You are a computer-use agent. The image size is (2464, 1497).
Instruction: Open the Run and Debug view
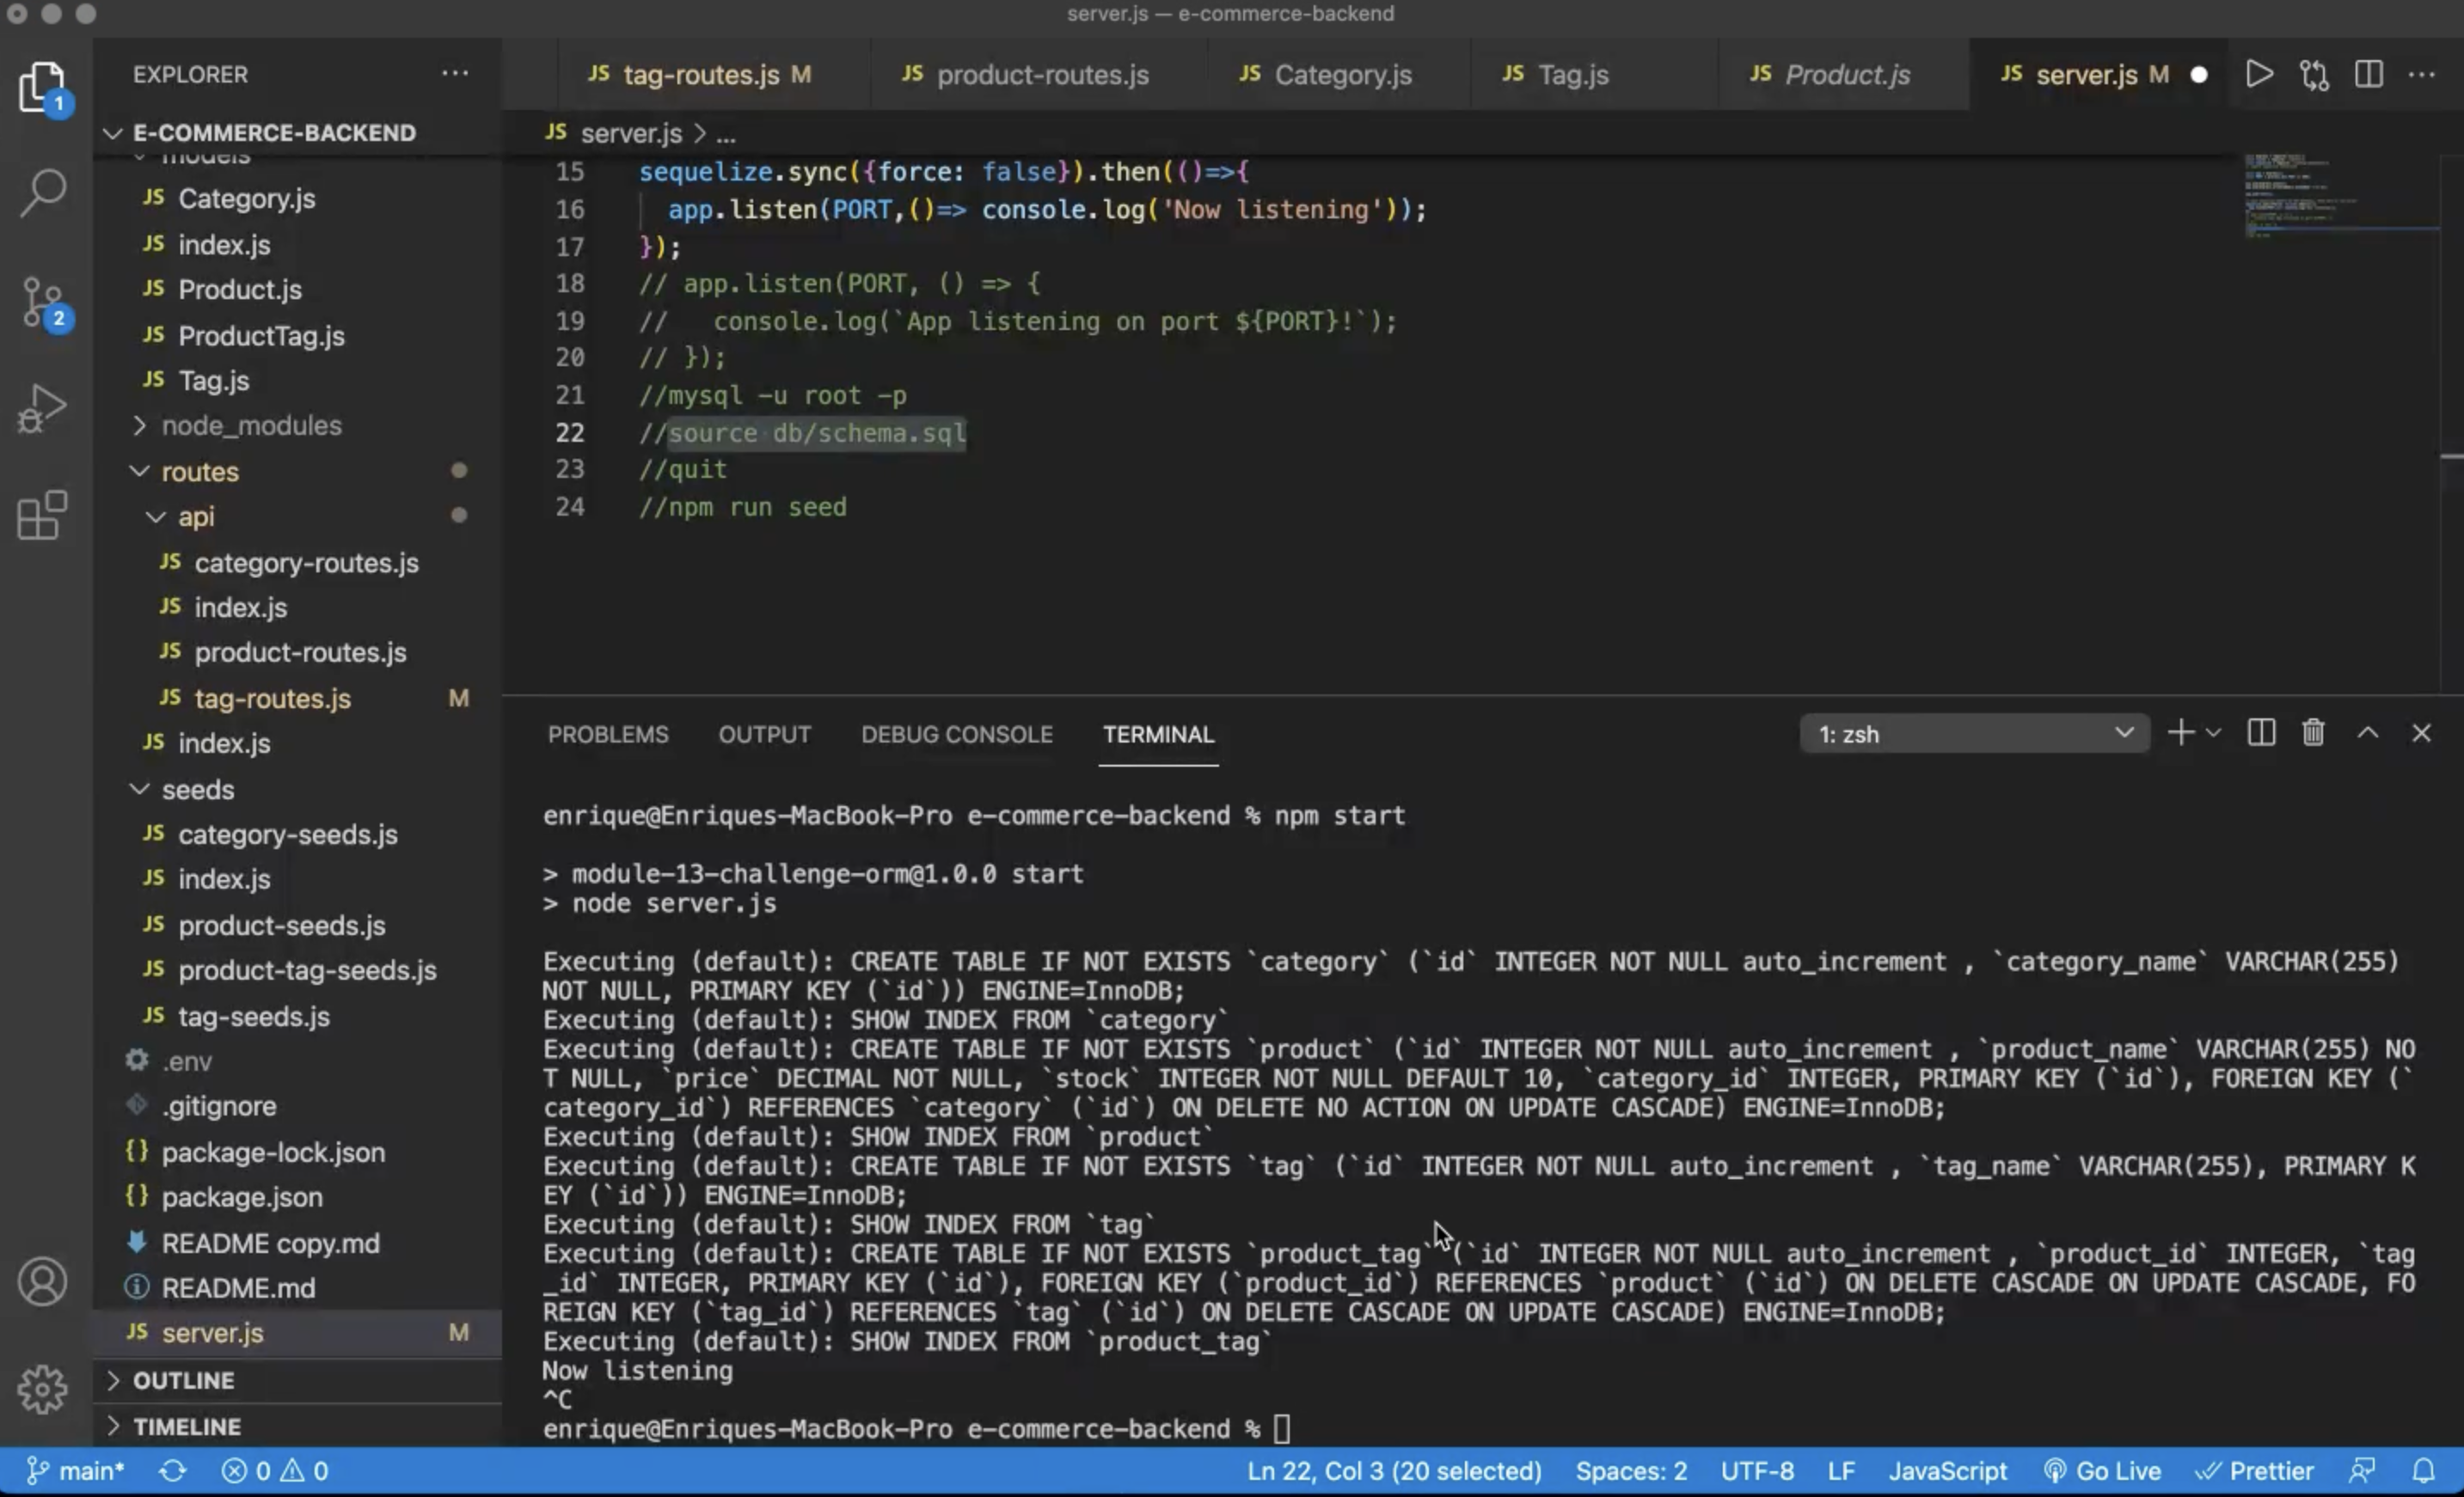point(42,409)
